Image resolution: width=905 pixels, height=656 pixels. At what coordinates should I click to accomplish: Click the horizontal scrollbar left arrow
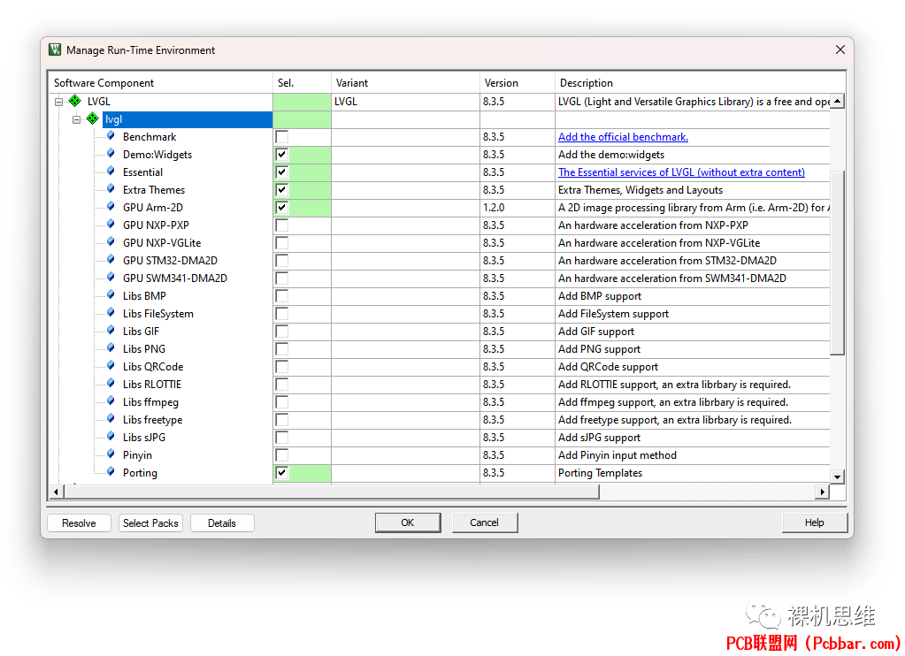click(56, 492)
